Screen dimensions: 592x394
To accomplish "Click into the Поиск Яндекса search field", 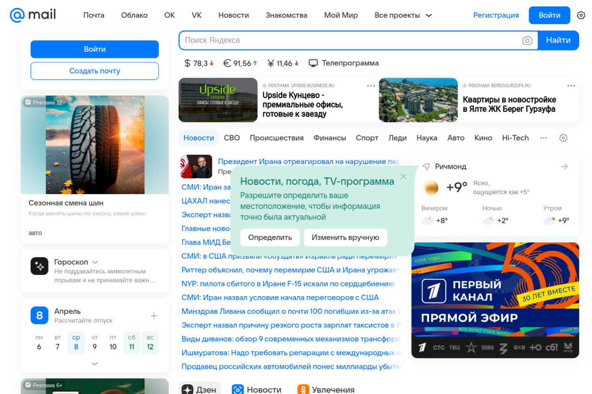I will click(349, 40).
